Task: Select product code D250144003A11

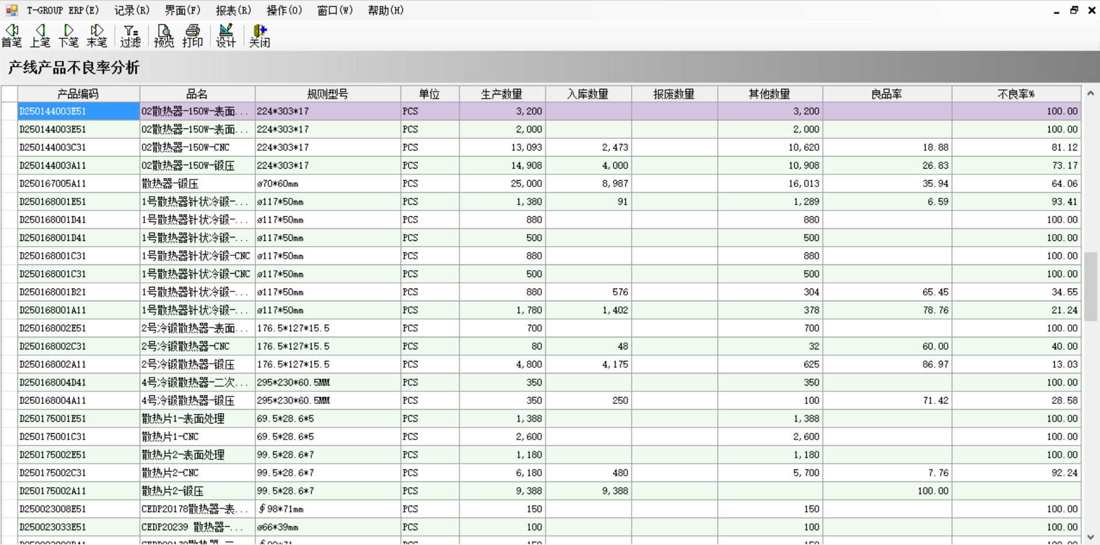Action: coord(79,166)
